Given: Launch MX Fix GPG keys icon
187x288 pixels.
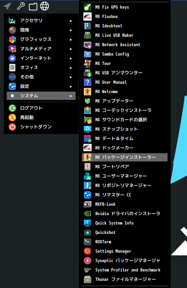Looking at the screenshot, I should point(88,7).
